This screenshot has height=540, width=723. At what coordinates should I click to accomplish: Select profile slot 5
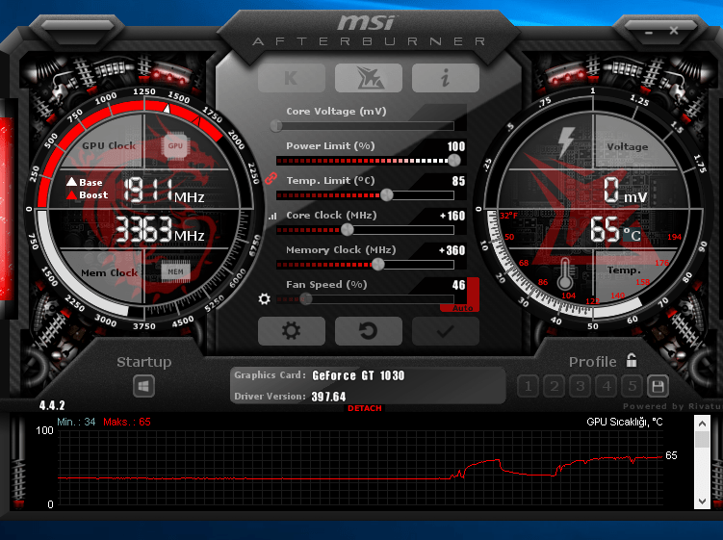(x=633, y=386)
